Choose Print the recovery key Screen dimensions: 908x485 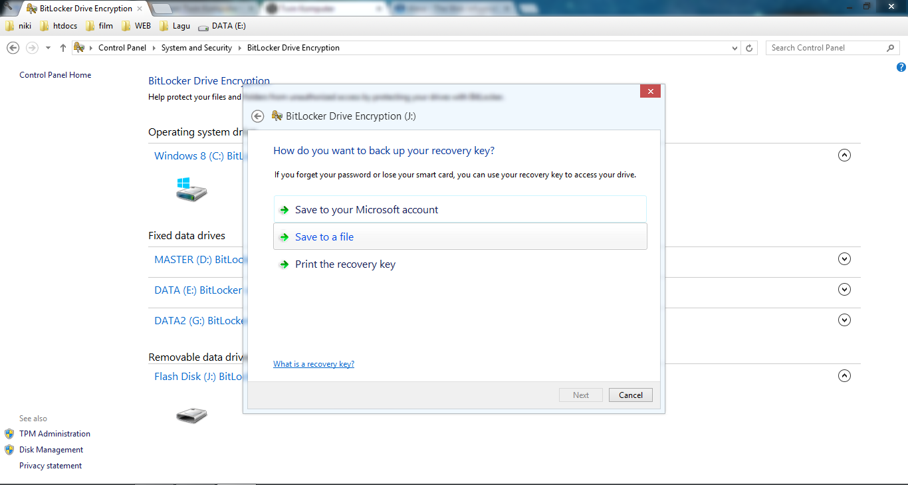pos(460,264)
